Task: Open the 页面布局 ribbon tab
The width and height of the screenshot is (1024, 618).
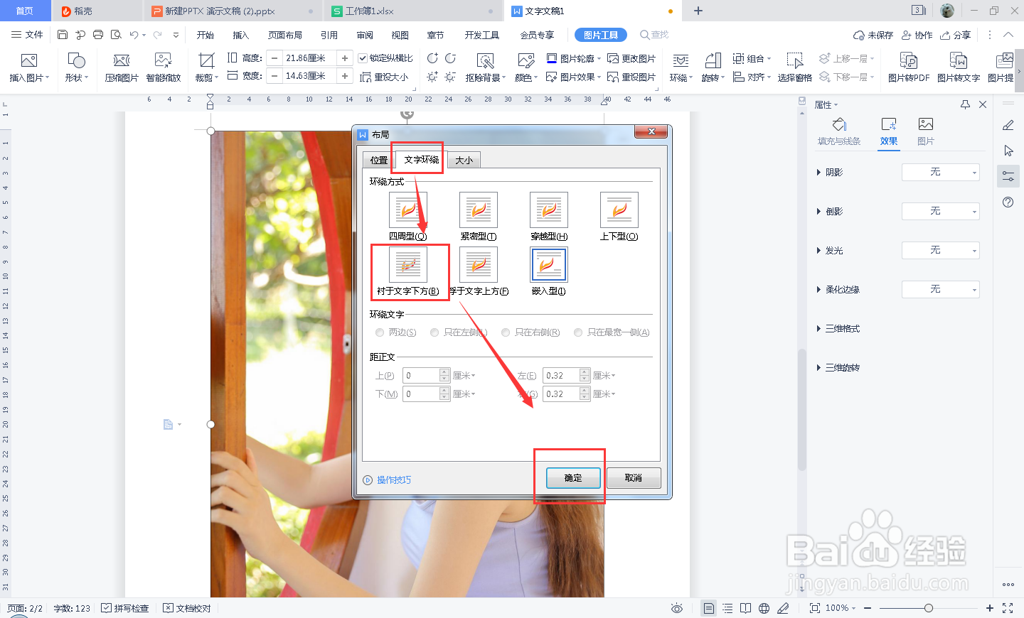Action: 285,35
